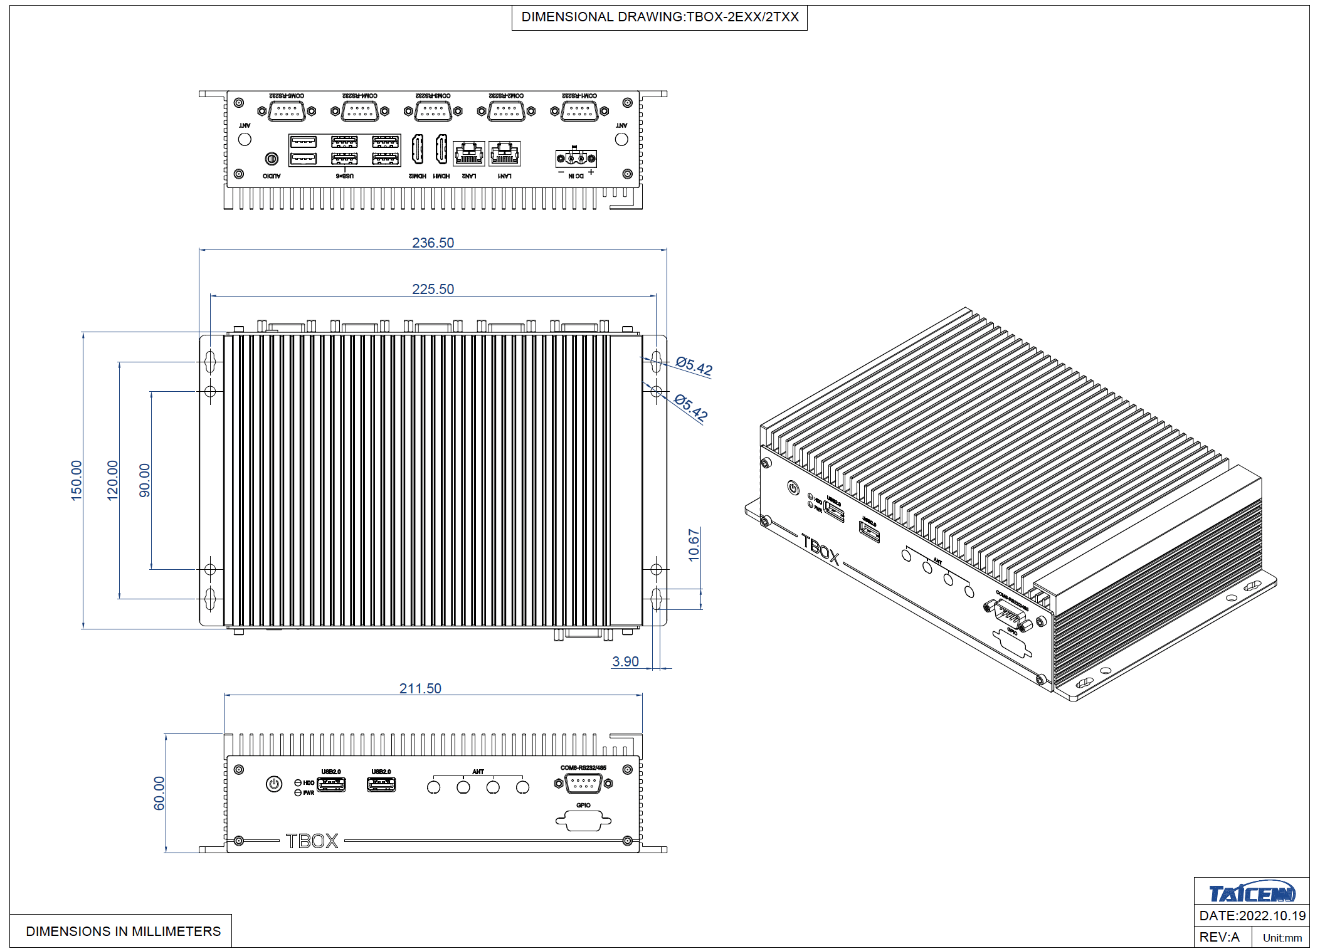Select the COM6-RS232/485 serial connector on the front view
The height and width of the screenshot is (951, 1320).
click(x=583, y=783)
